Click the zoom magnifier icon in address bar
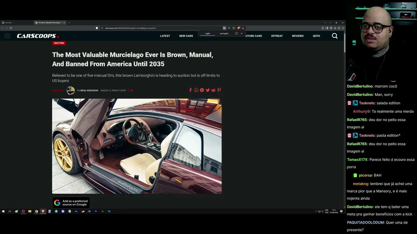The height and width of the screenshot is (234, 417). 229,28
